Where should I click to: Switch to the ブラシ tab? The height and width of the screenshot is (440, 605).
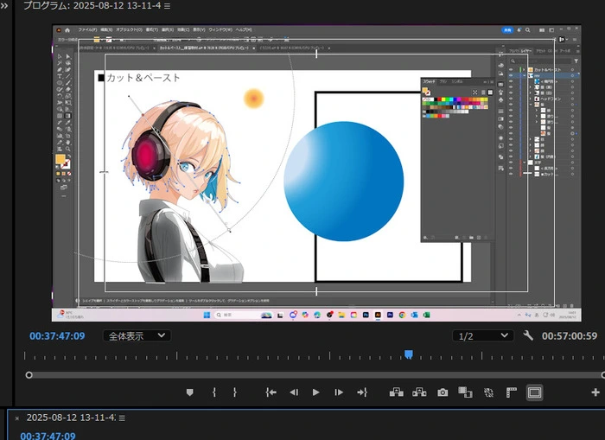(443, 81)
